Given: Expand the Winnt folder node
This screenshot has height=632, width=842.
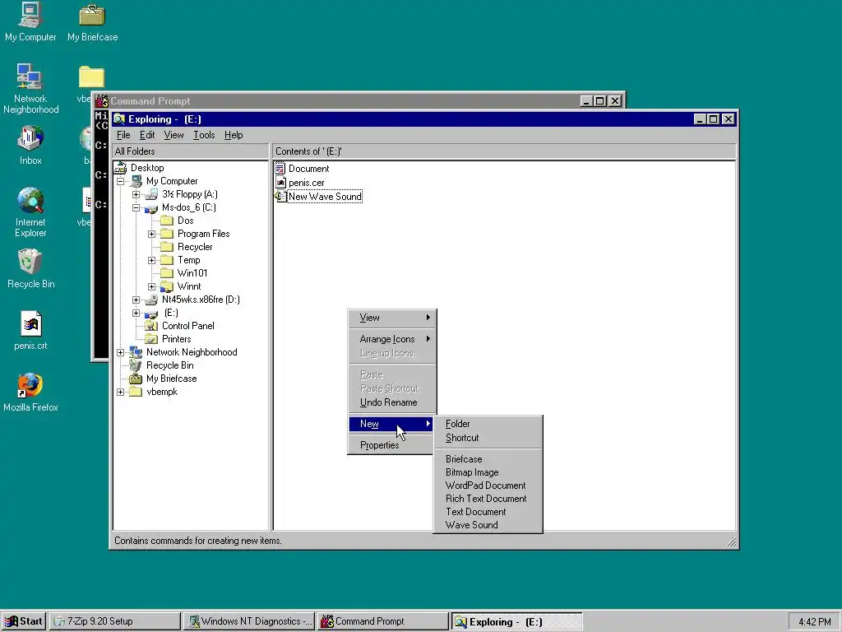Looking at the screenshot, I should coord(152,287).
